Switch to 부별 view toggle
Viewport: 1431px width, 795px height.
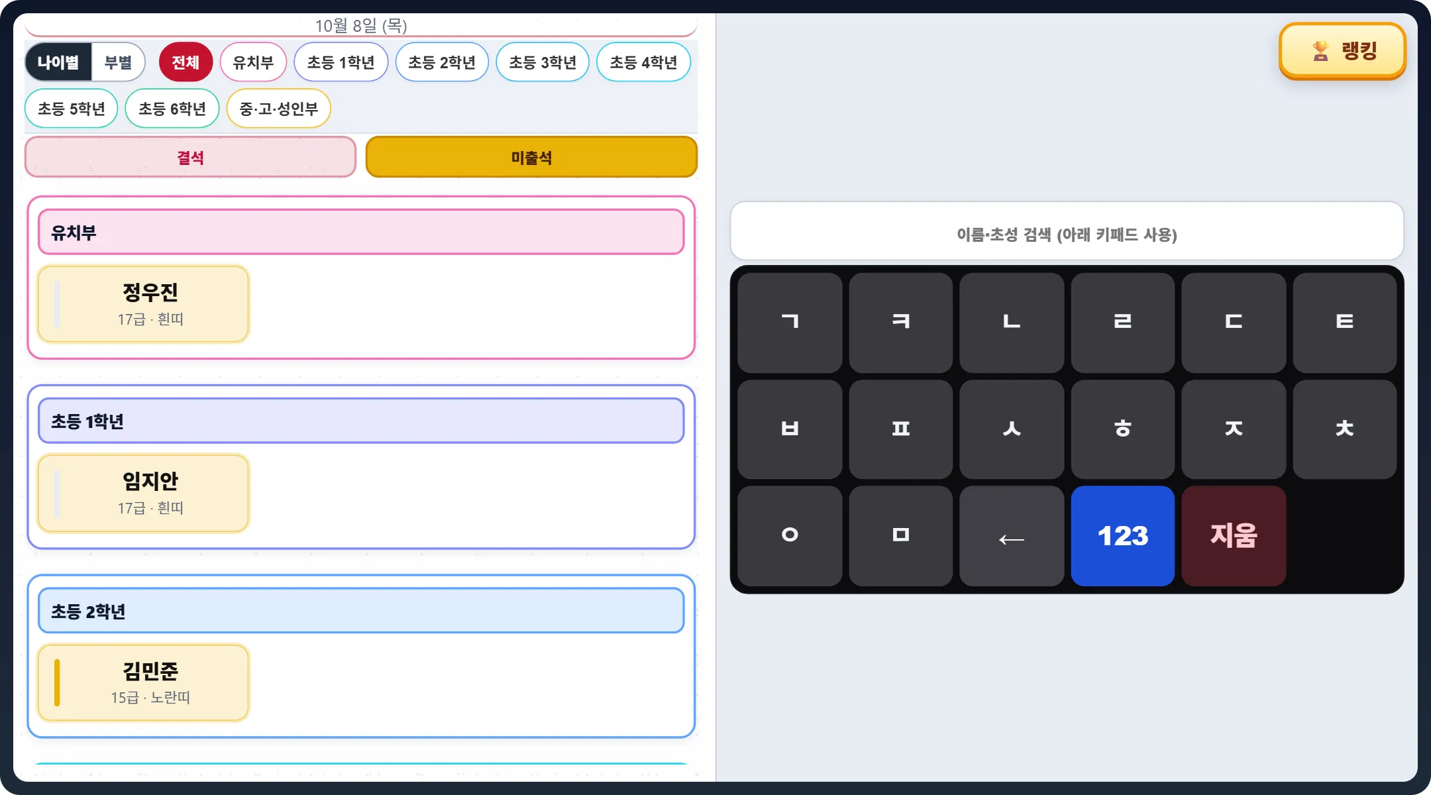tap(119, 62)
